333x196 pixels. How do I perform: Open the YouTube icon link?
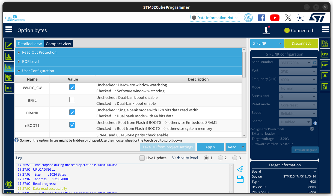[275, 18]
